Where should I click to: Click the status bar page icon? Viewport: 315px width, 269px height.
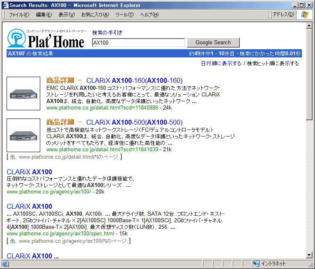pos(5,263)
